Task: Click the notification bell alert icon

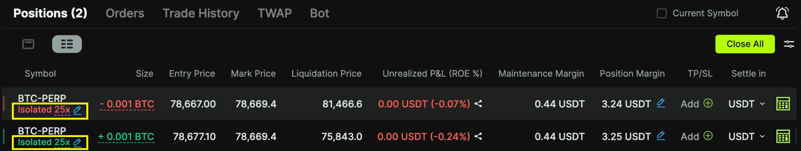Action: (x=782, y=13)
